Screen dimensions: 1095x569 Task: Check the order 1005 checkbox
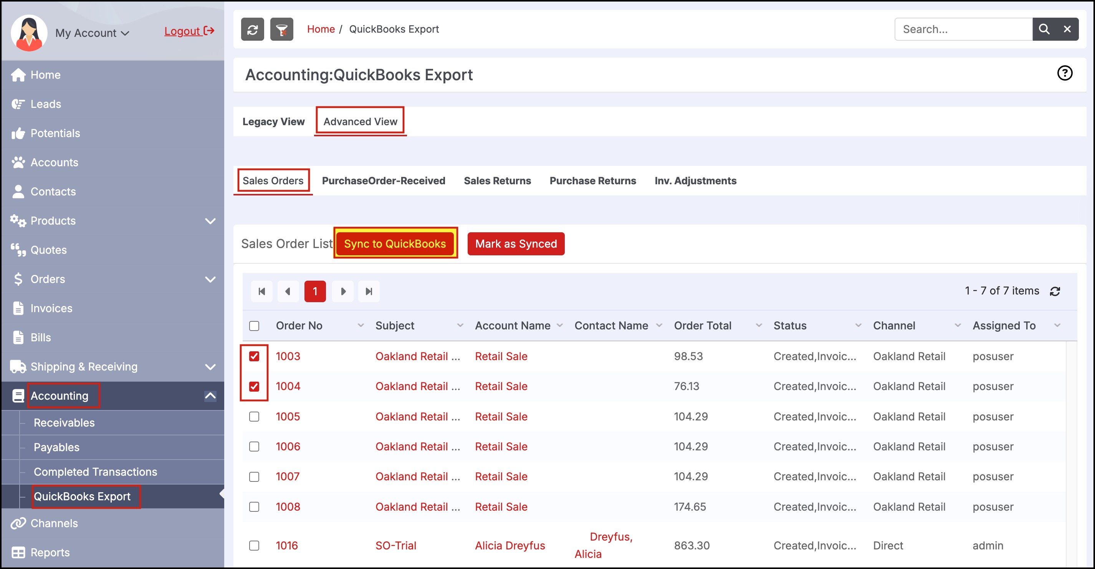coord(254,417)
